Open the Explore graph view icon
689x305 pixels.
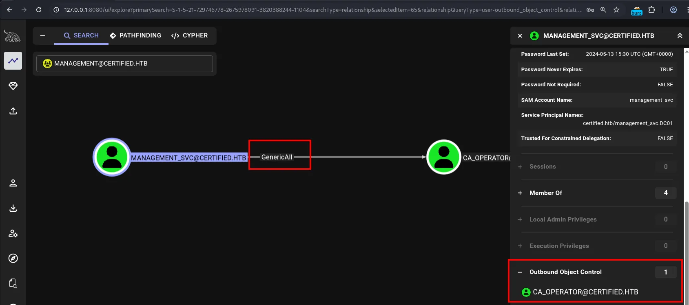coord(13,61)
